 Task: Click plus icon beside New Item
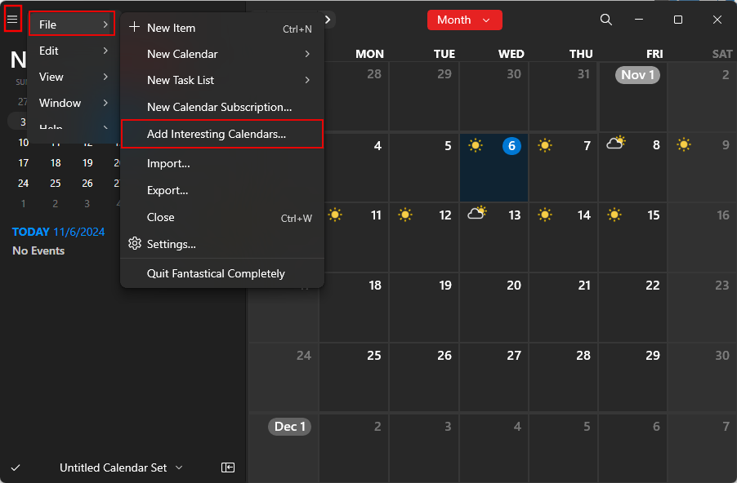click(135, 28)
